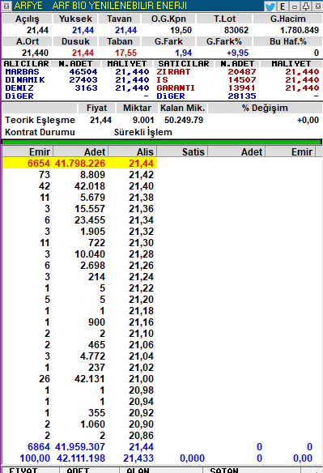
Task: Select seller ZIRAAT row
Action: point(238,72)
